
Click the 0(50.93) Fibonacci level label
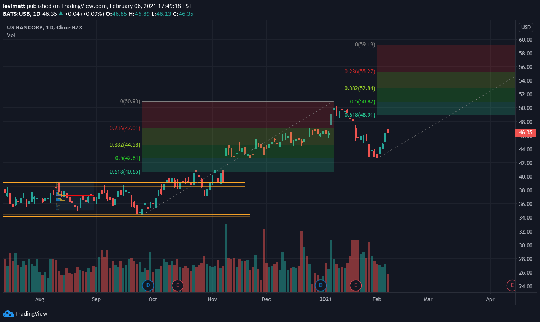(x=130, y=102)
